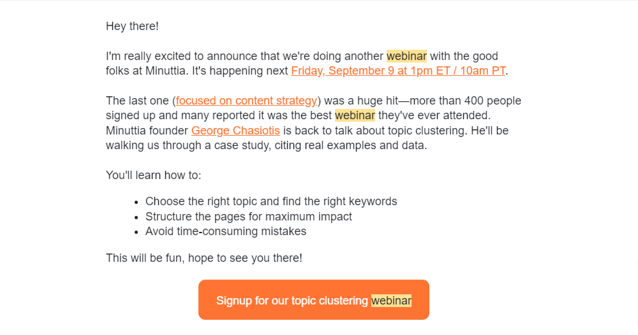This screenshot has height=335, width=638.
Task: Click the orange Signup for topic clustering button
Action: pos(314,300)
